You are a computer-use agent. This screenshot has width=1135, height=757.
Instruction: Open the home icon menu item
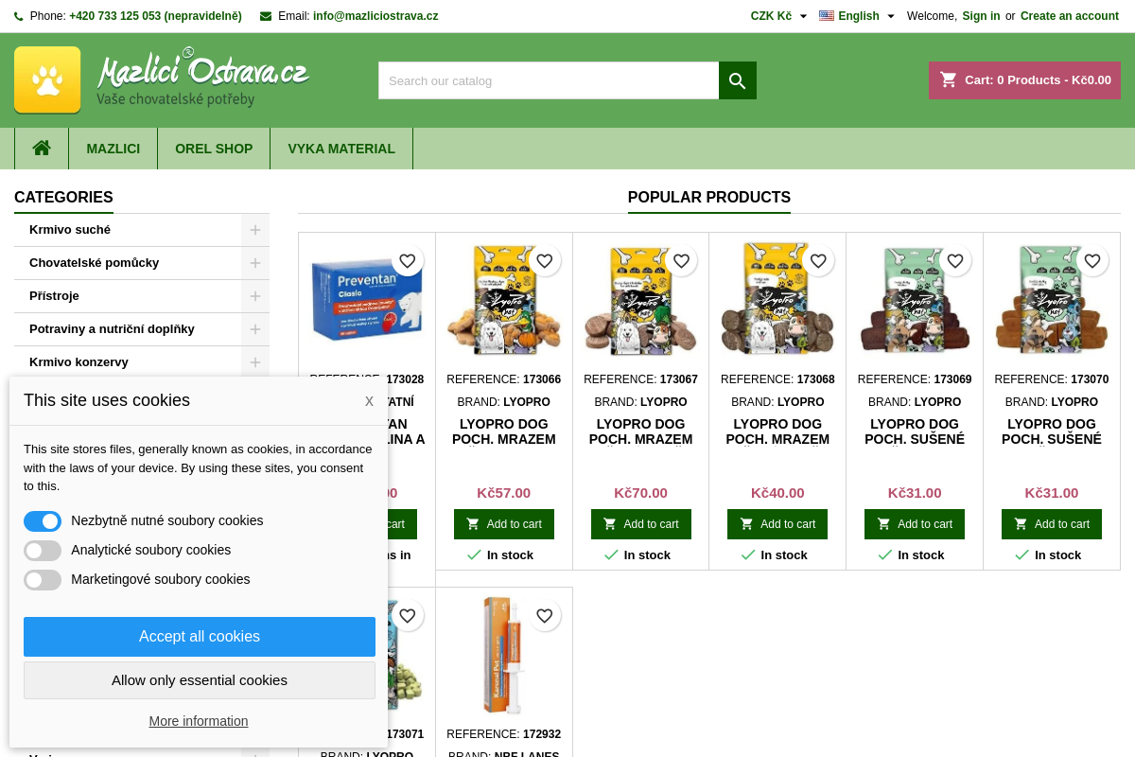click(x=42, y=149)
